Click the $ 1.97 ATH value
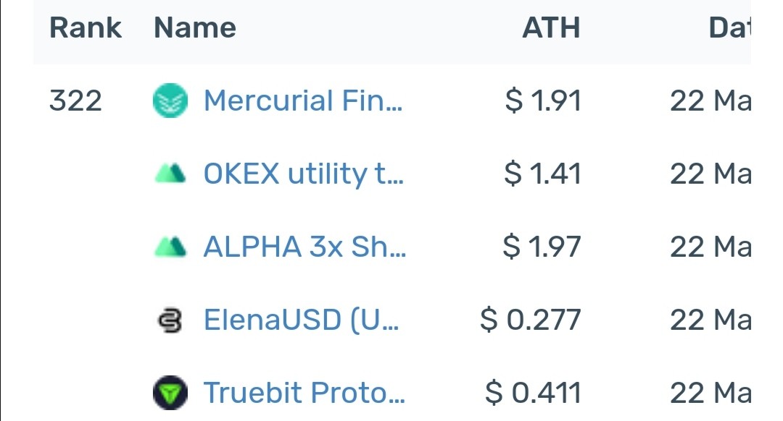The height and width of the screenshot is (421, 783). pyautogui.click(x=542, y=247)
